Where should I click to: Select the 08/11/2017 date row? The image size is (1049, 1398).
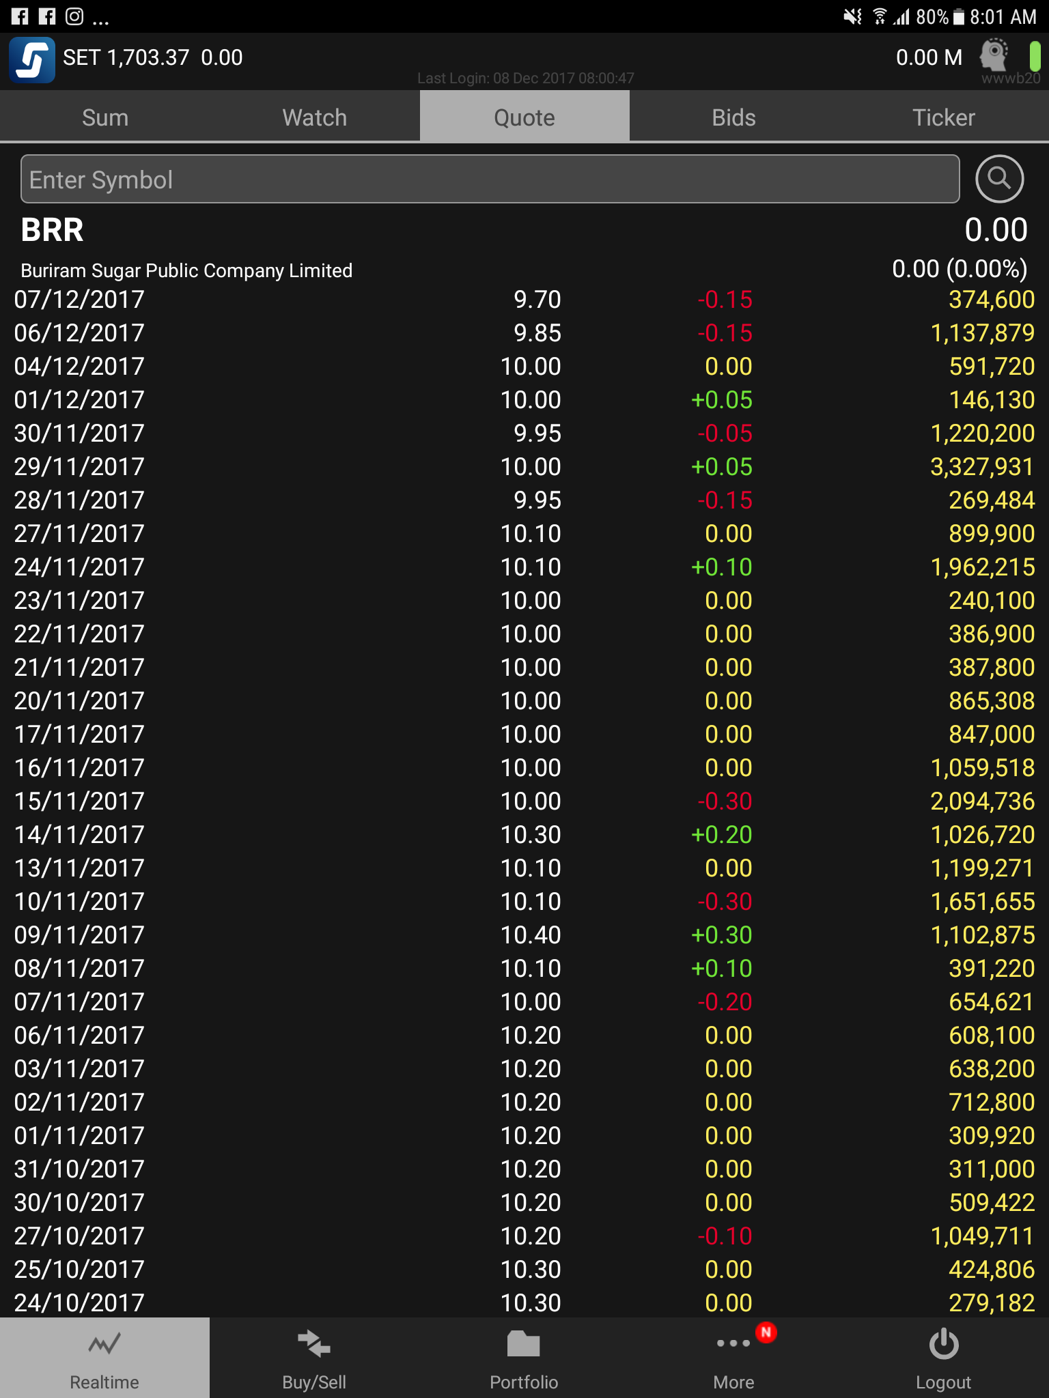click(x=524, y=968)
